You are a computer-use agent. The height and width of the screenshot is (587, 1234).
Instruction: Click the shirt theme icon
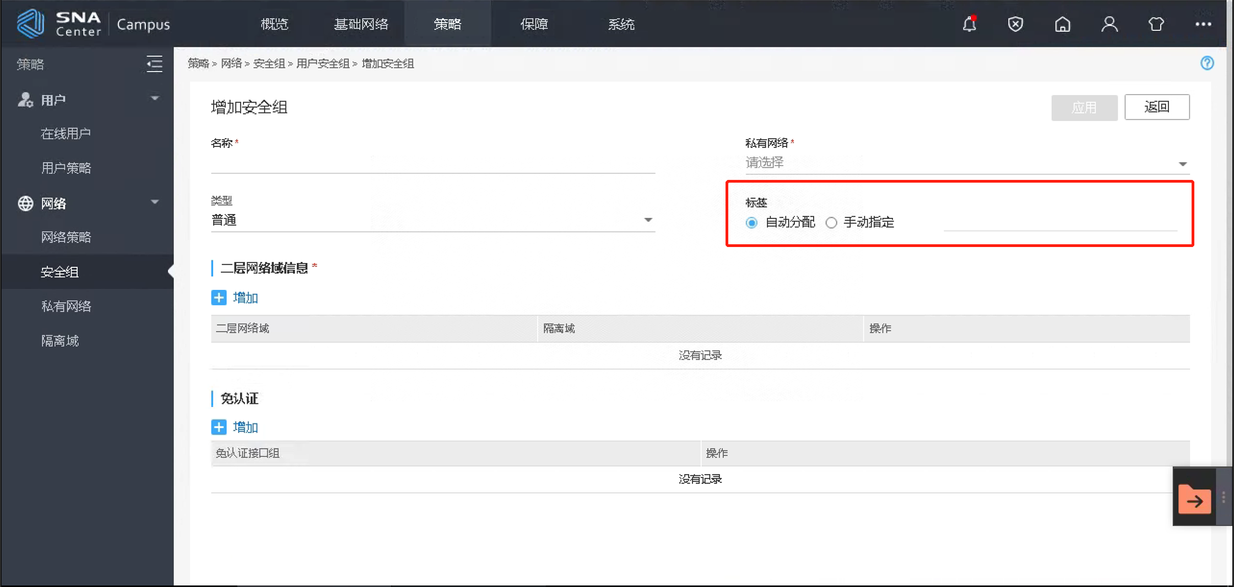[1156, 24]
